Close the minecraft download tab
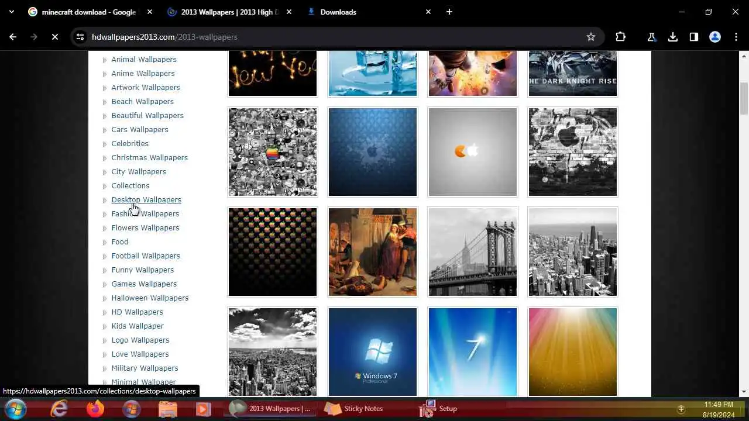The image size is (749, 421). [x=150, y=12]
